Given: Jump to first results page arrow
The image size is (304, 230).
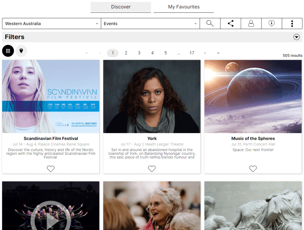Looking at the screenshot, I should [x=86, y=53].
